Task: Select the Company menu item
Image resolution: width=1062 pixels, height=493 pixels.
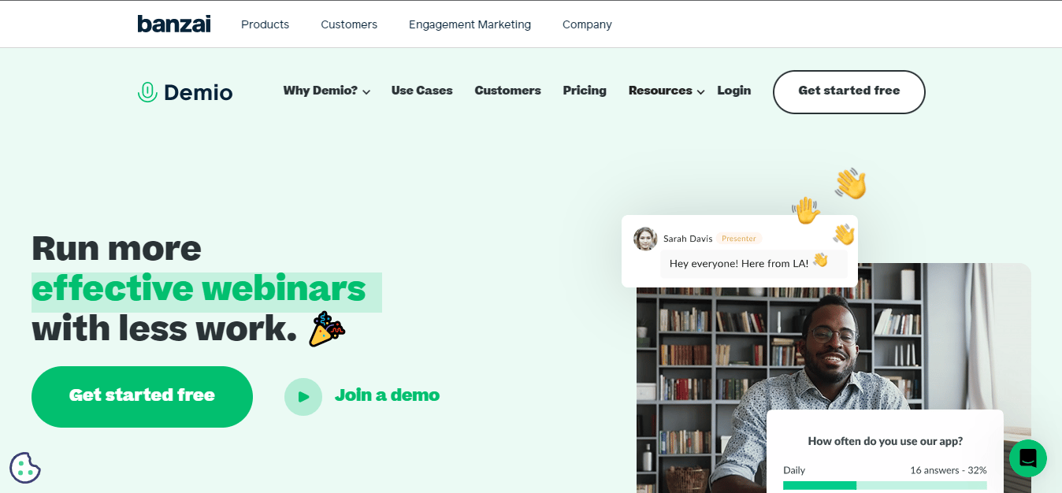Action: 587,24
